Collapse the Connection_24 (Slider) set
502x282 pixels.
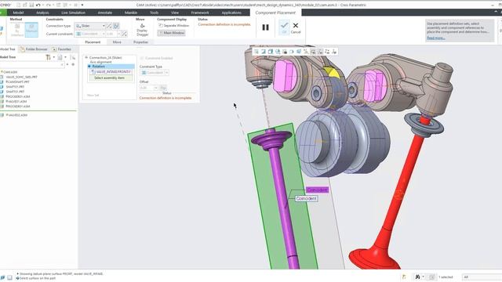click(86, 57)
